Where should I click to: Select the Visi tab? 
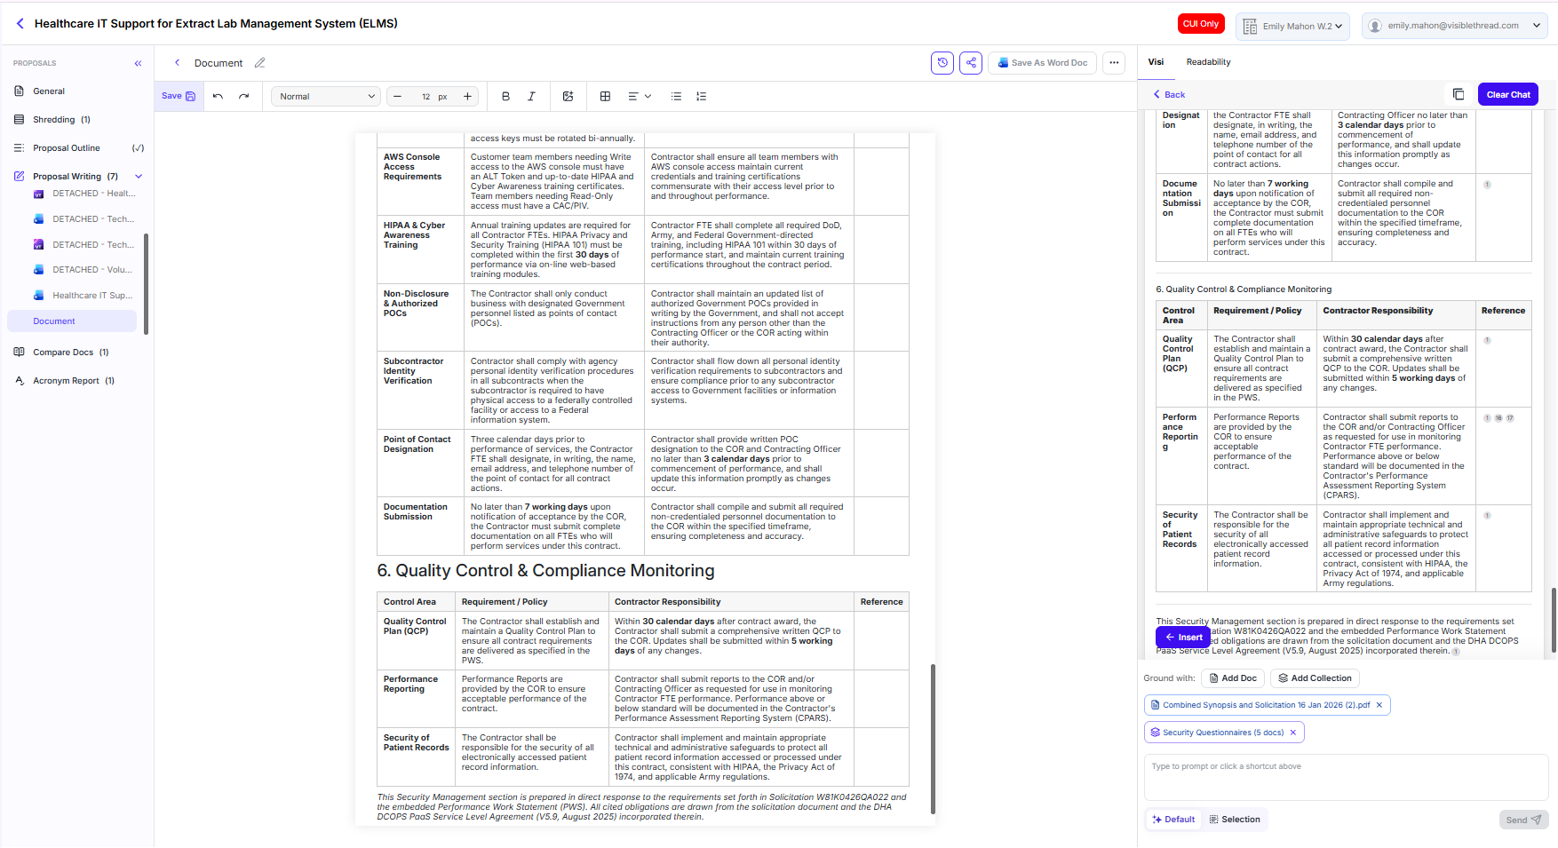(x=1156, y=62)
